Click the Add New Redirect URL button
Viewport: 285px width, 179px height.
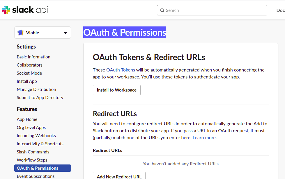pyautogui.click(x=119, y=177)
